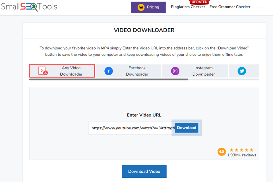Click the UPDATED badge
The image size is (273, 182).
[200, 2]
